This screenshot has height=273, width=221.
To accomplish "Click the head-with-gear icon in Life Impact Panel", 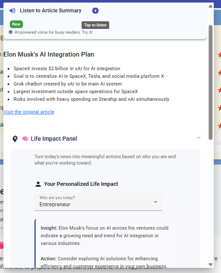I will coord(15,139).
